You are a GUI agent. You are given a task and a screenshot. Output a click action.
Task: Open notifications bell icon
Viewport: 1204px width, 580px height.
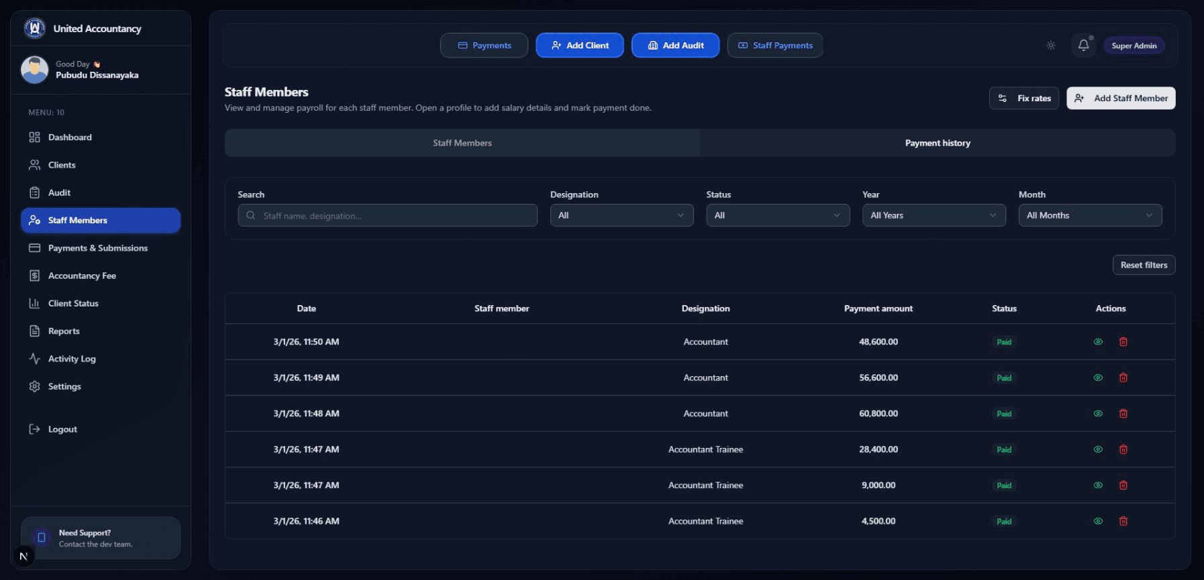[x=1083, y=46]
